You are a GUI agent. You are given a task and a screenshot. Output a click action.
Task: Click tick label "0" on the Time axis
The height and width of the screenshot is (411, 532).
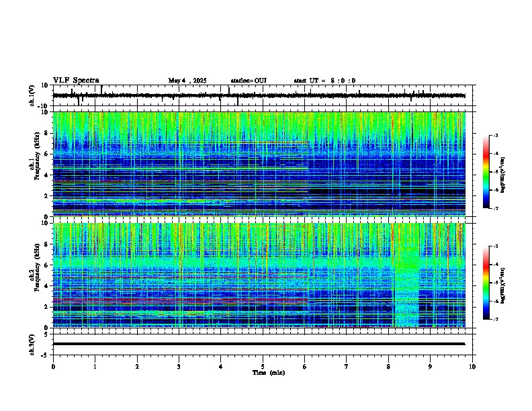click(53, 367)
